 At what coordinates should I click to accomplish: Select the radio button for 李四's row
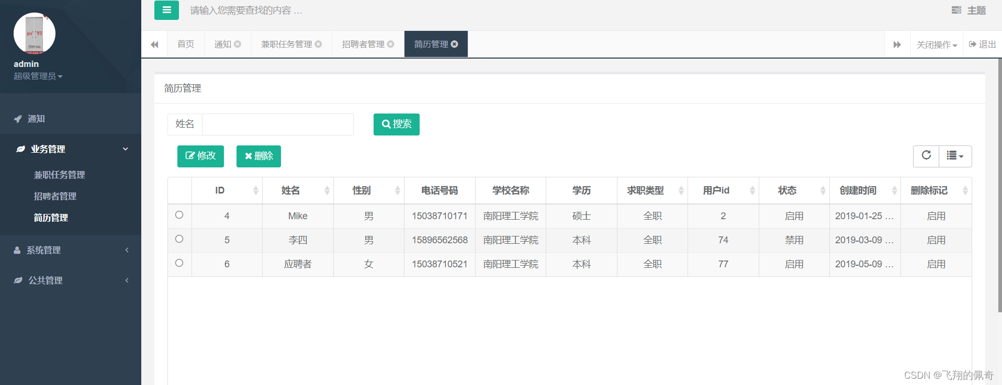(179, 239)
